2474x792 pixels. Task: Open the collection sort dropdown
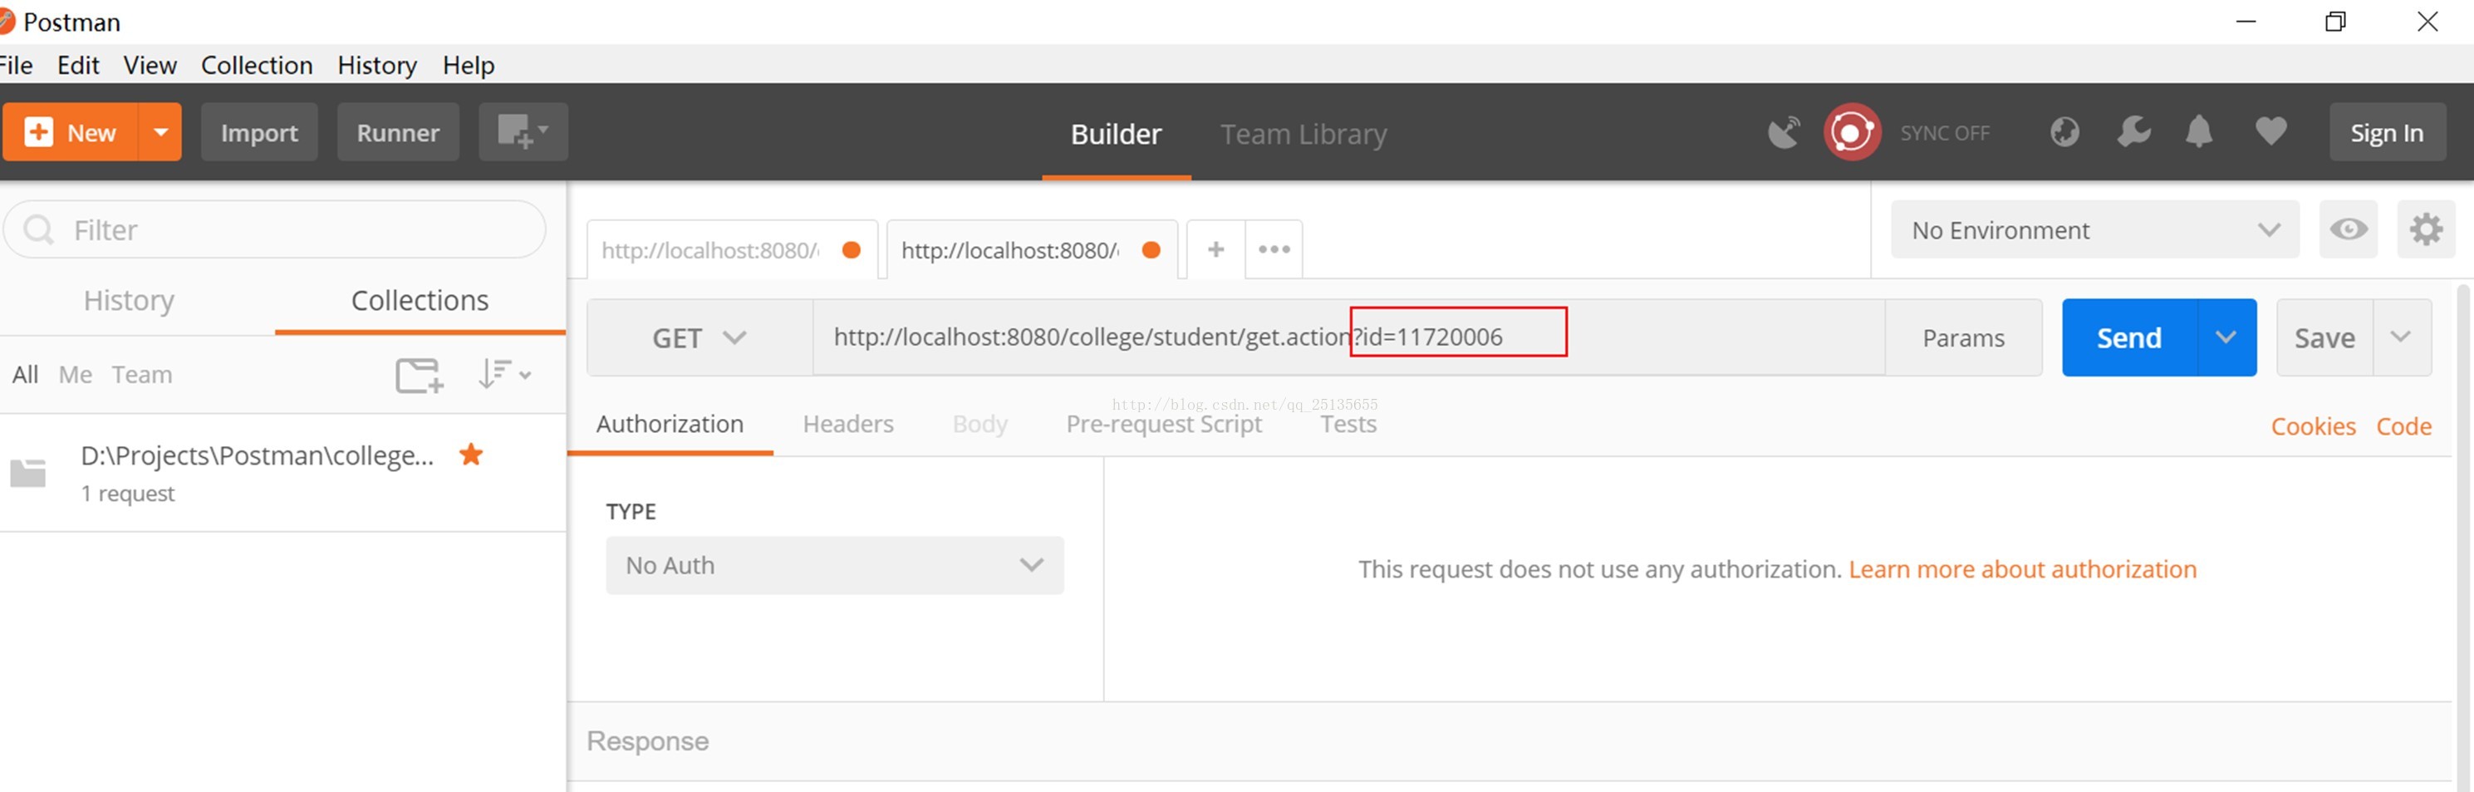pyautogui.click(x=504, y=374)
